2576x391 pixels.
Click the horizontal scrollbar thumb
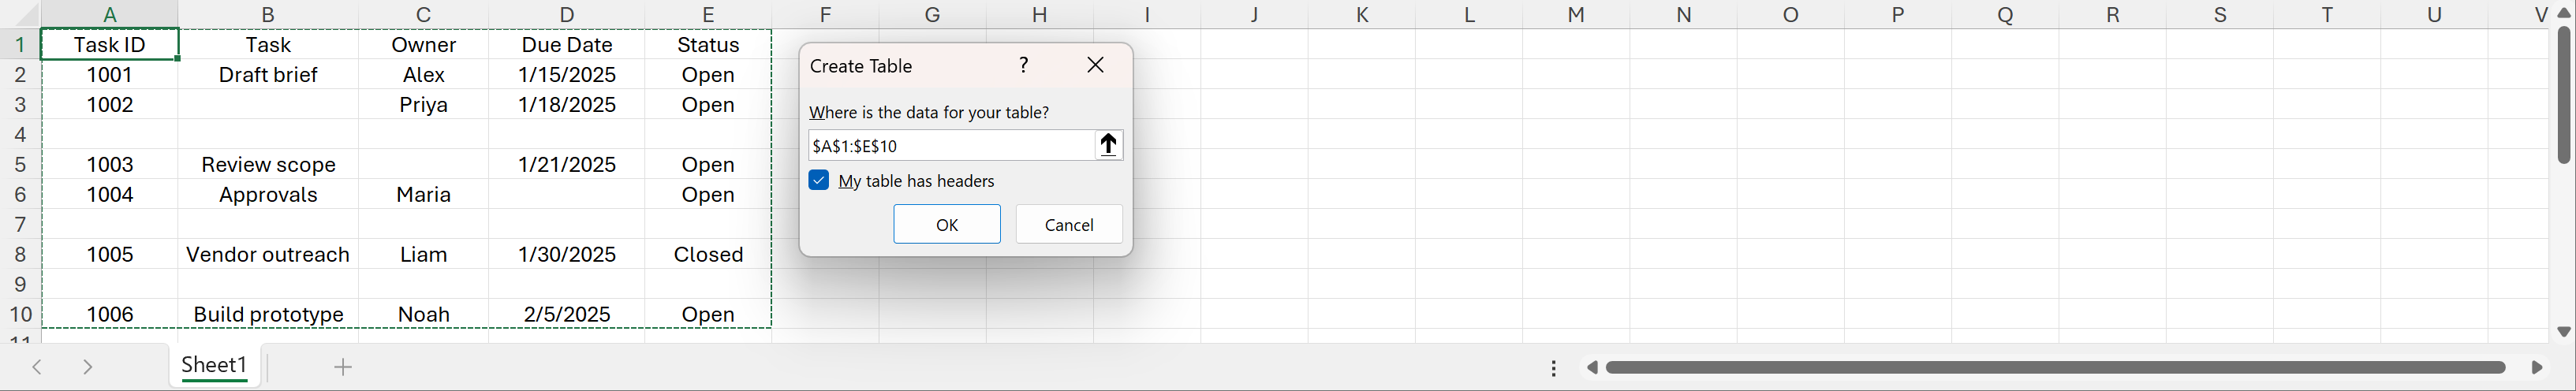tap(2054, 367)
